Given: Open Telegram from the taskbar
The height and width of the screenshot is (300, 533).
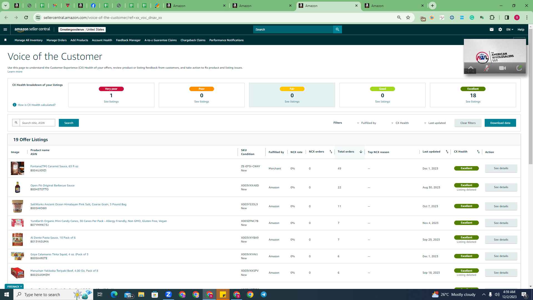Looking at the screenshot, I should [264, 294].
